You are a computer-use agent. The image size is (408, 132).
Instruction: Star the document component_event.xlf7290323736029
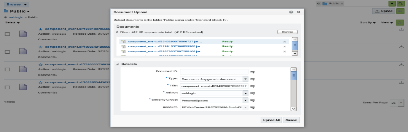coord(41,65)
